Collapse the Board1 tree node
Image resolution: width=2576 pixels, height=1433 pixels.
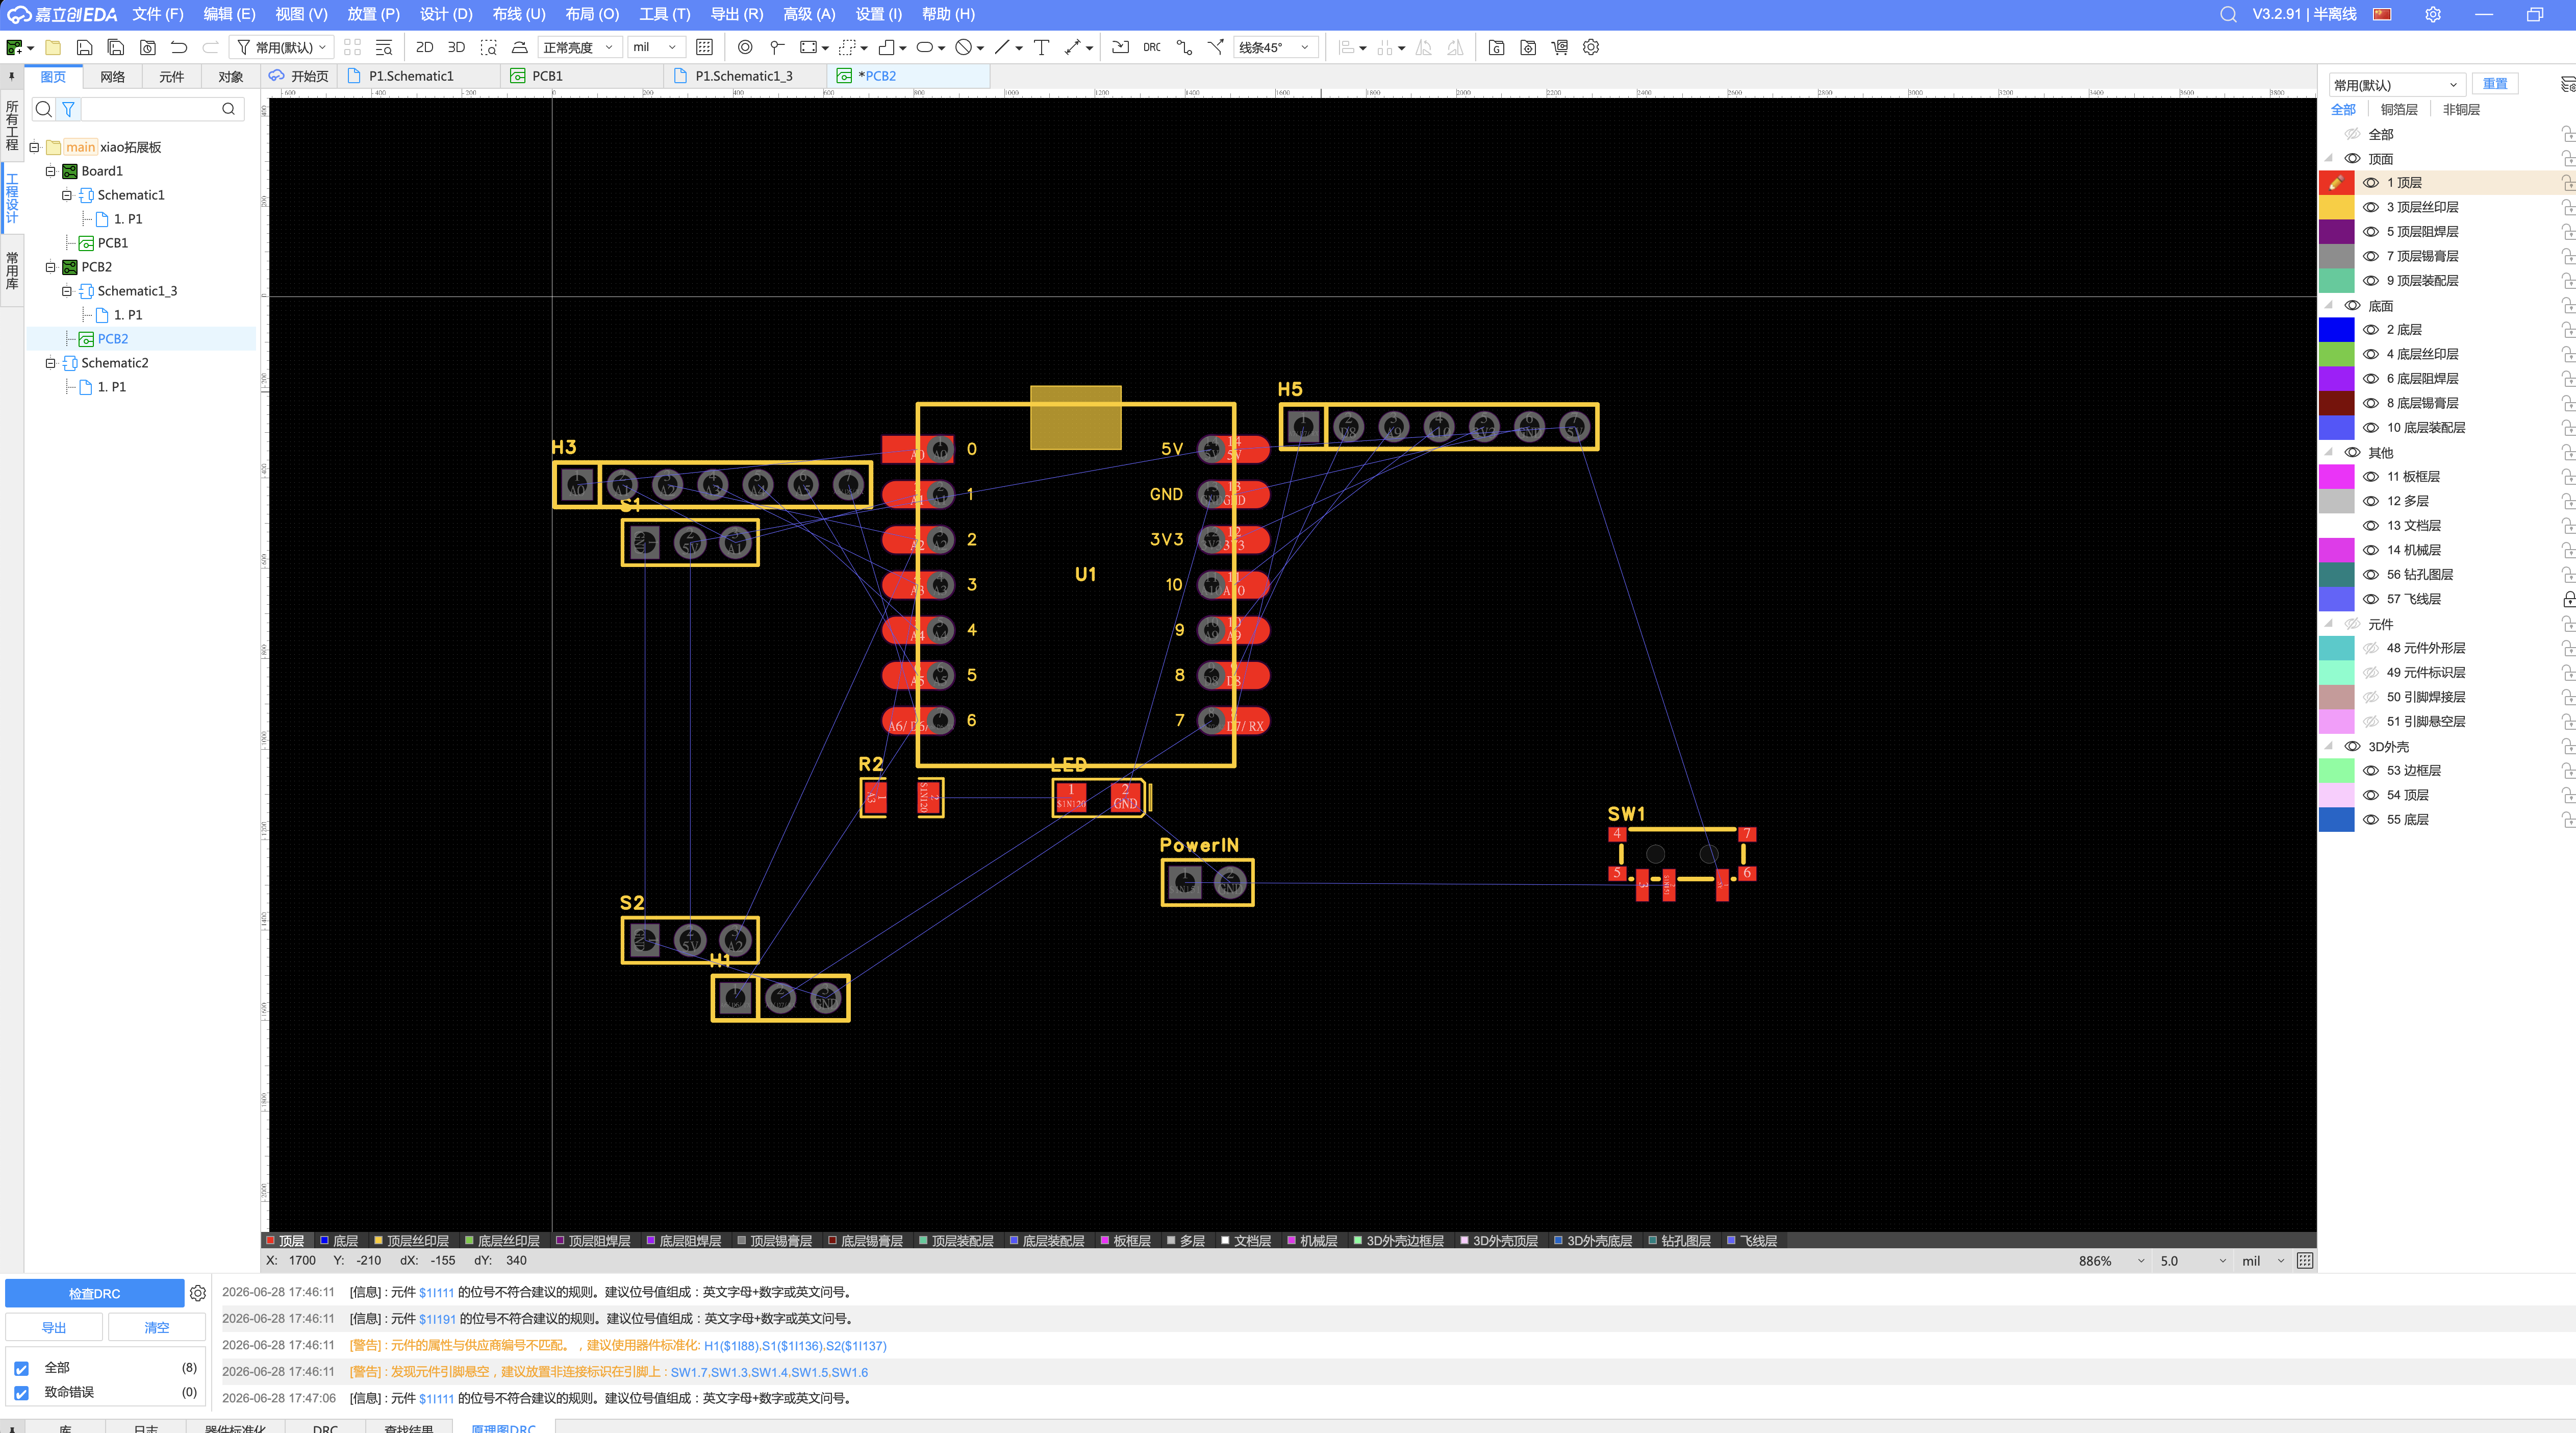point(50,171)
